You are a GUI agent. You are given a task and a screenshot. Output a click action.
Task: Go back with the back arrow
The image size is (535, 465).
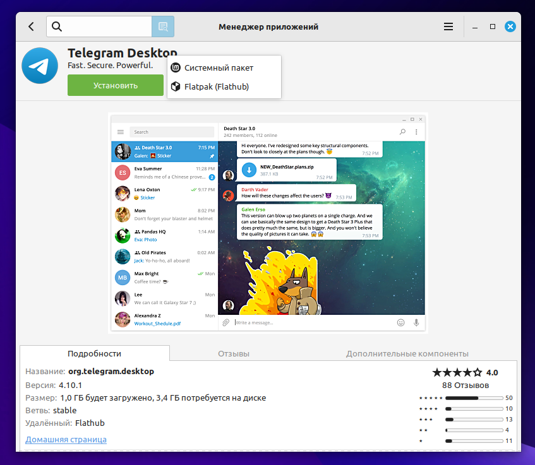pos(31,26)
